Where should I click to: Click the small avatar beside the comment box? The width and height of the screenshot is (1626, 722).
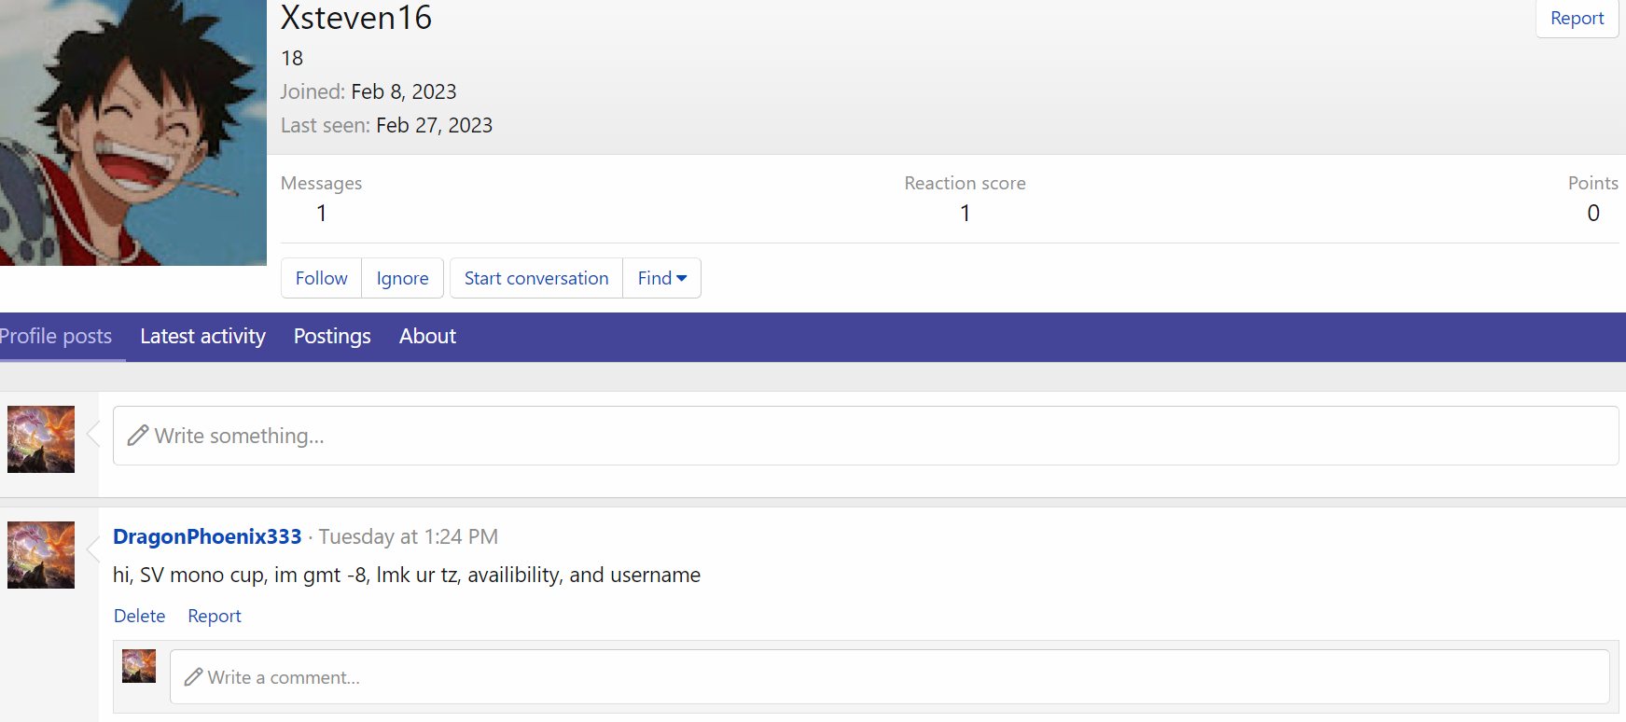[139, 666]
